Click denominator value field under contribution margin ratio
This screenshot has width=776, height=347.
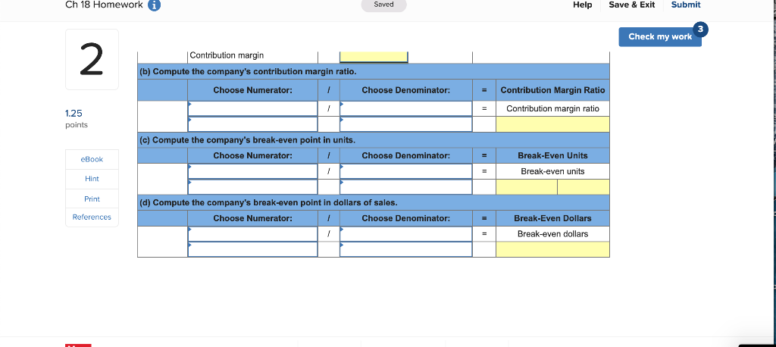coord(406,124)
